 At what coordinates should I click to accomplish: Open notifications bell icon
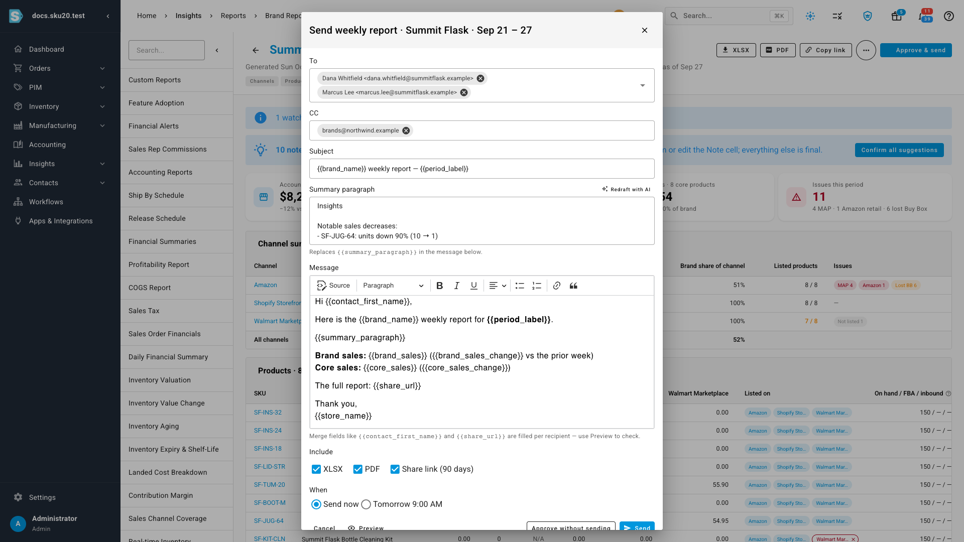[x=922, y=16]
